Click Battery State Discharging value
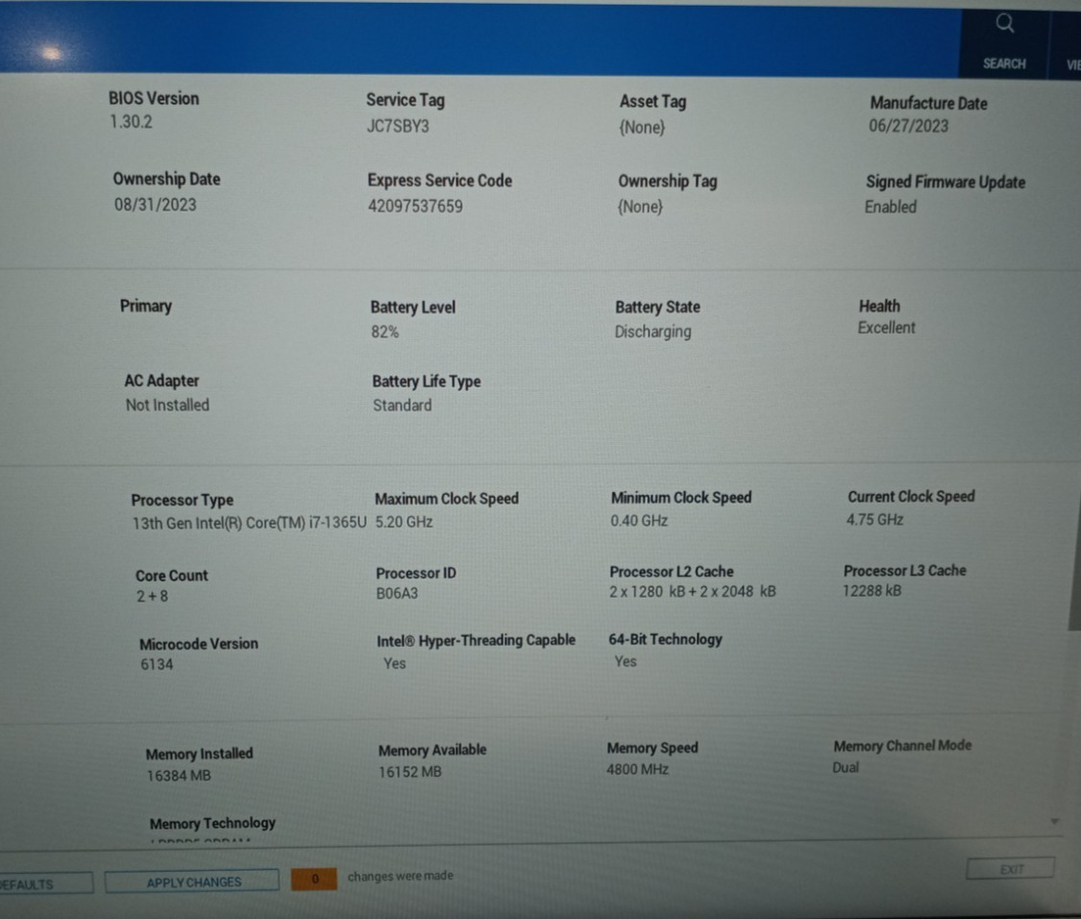1081x919 pixels. click(x=652, y=332)
